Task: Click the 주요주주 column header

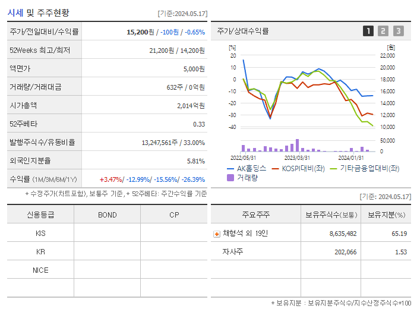Action: point(256,215)
